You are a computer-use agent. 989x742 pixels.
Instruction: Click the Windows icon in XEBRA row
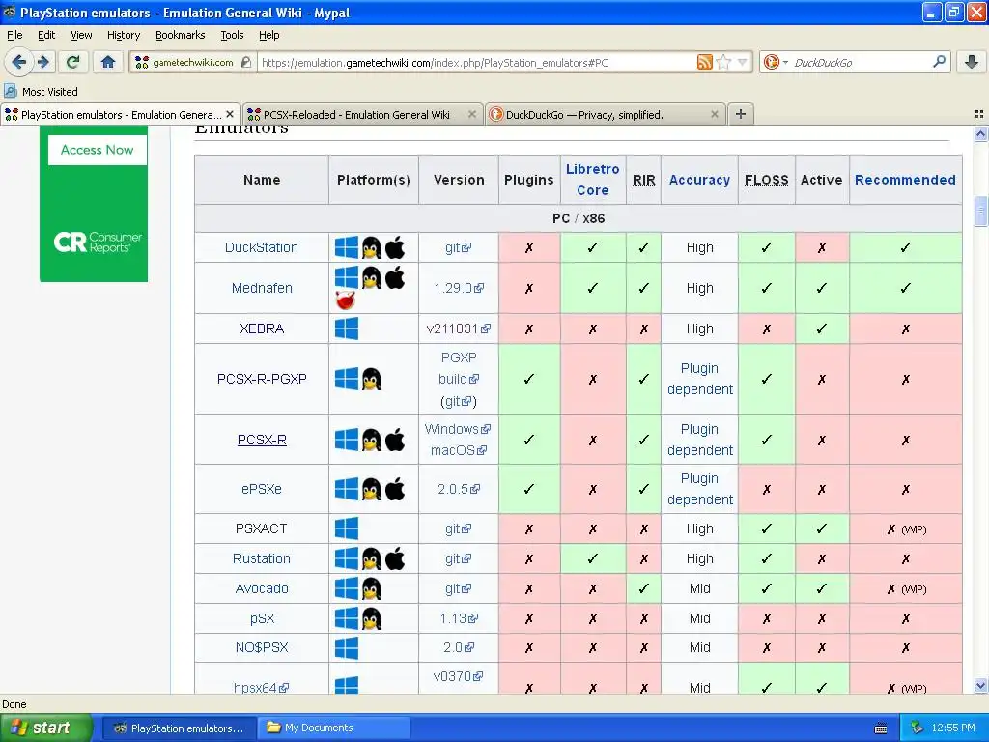coord(347,328)
